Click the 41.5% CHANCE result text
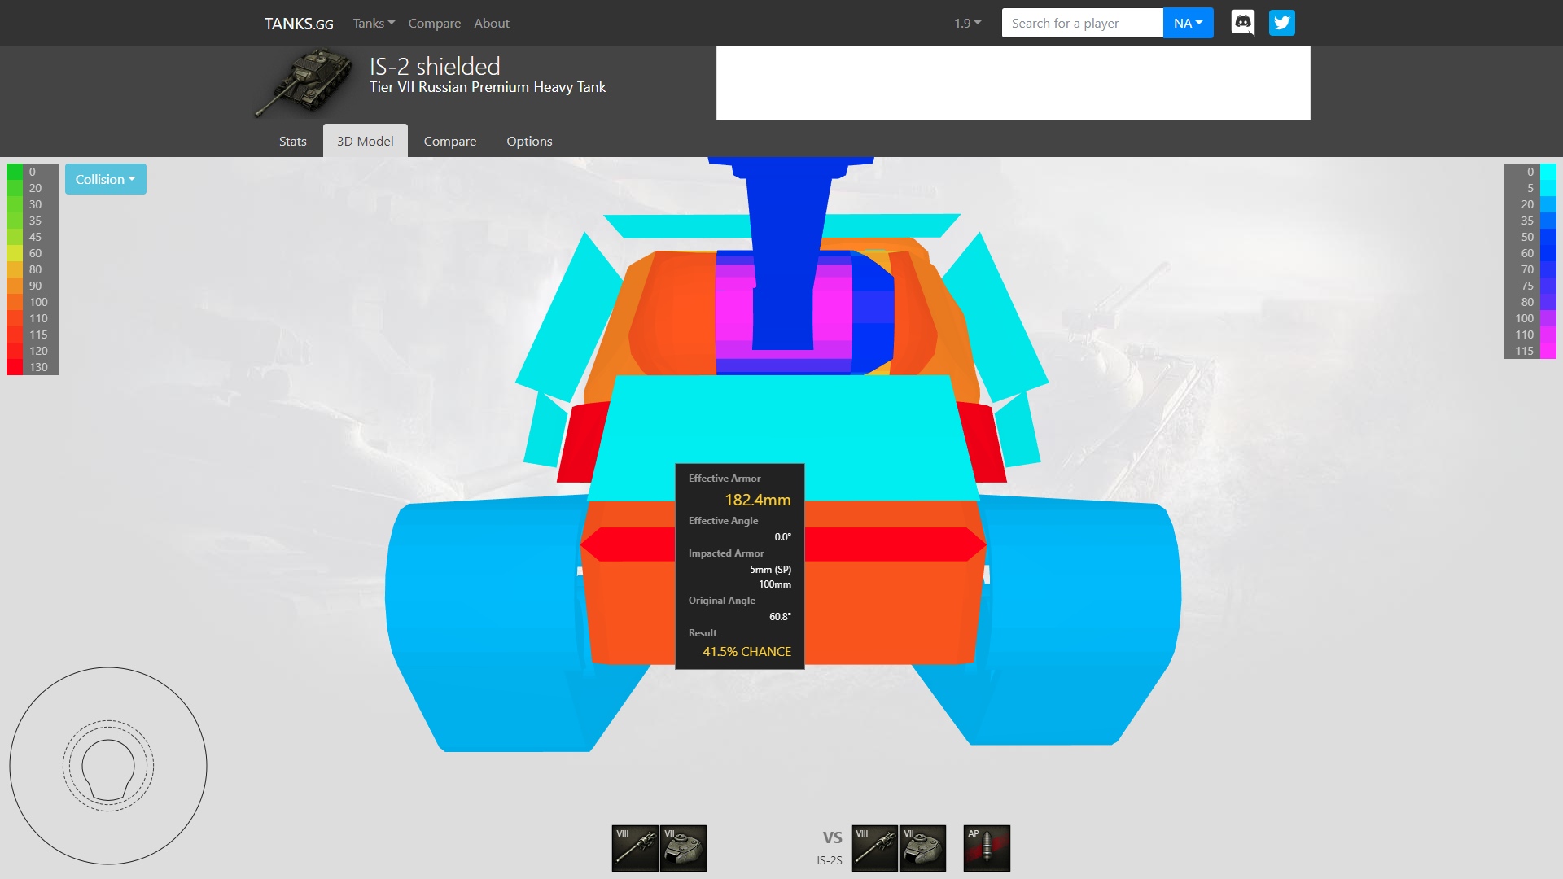Image resolution: width=1563 pixels, height=879 pixels. 747,651
